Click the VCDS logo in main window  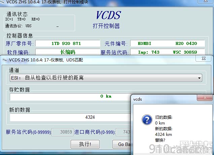(x=108, y=15)
